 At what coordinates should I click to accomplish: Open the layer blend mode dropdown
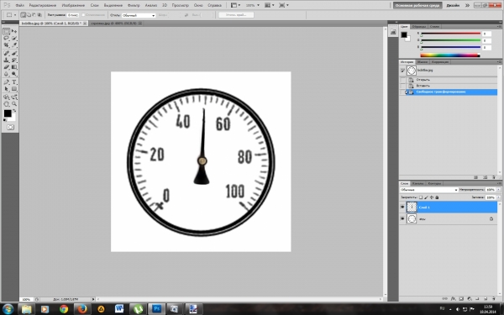[428, 190]
